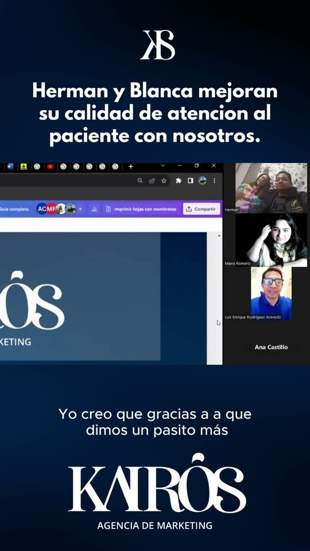310x551 pixels.
Task: Switch to the YouTube browser tab
Action: tap(50, 166)
